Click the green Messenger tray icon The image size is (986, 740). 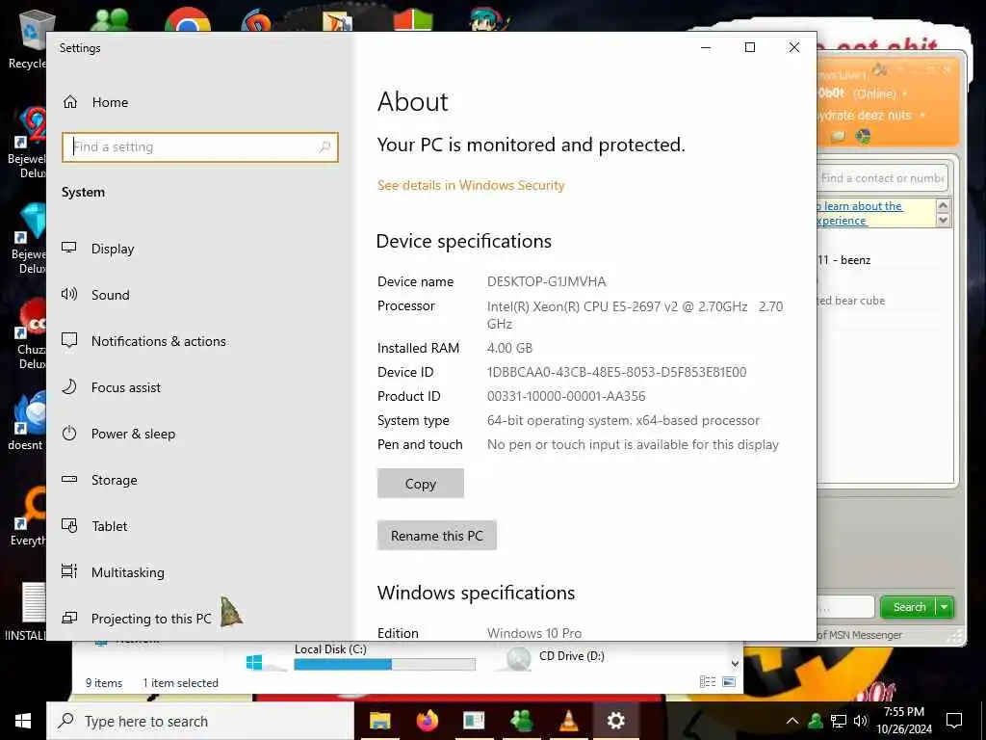coord(816,721)
